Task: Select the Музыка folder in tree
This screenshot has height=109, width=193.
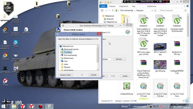Action: (x=66, y=67)
